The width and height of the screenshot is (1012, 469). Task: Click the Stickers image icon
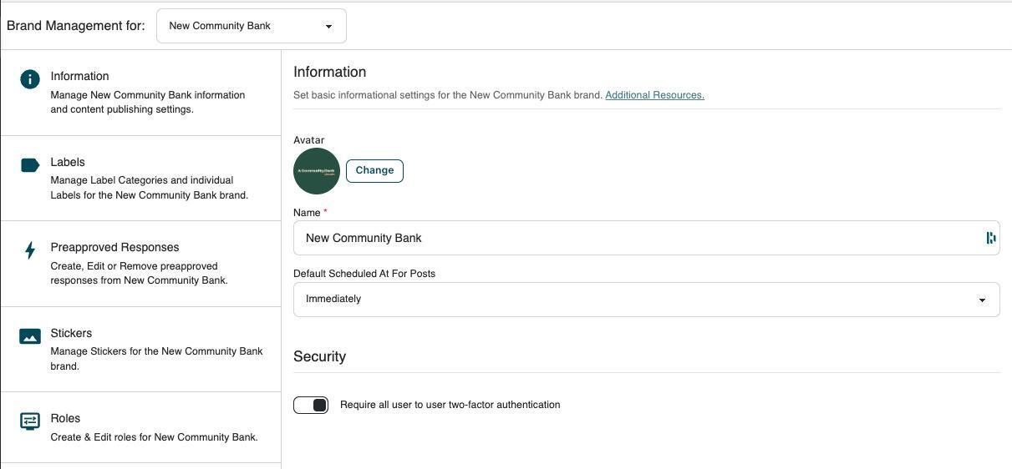(30, 336)
